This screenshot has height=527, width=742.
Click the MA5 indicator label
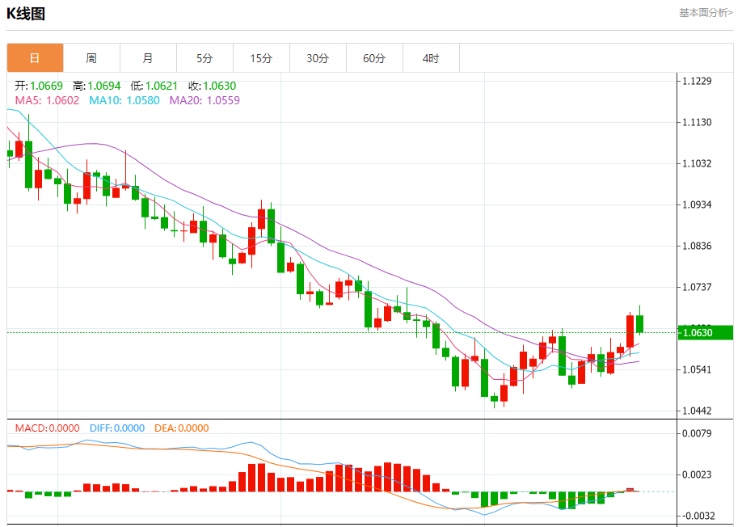(47, 100)
